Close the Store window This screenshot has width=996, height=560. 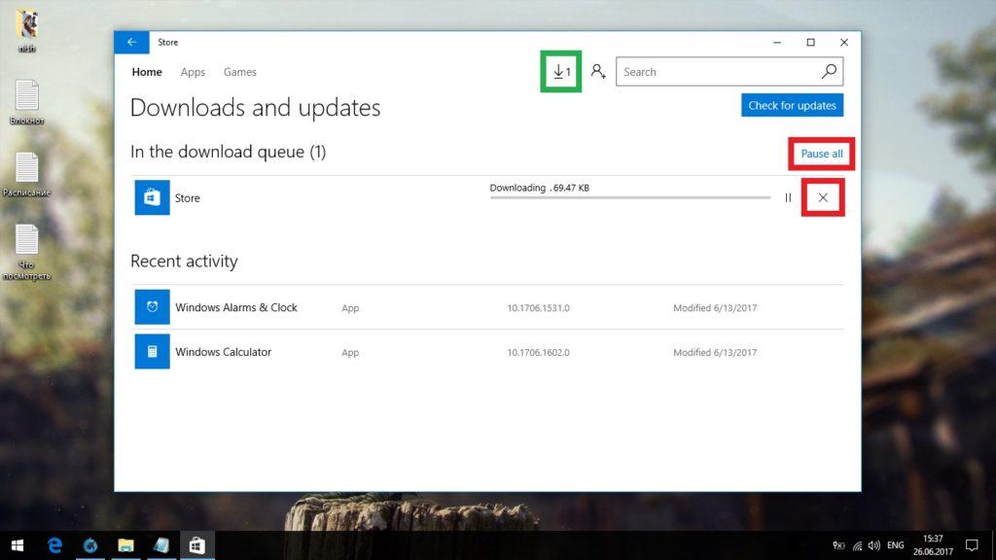[844, 42]
